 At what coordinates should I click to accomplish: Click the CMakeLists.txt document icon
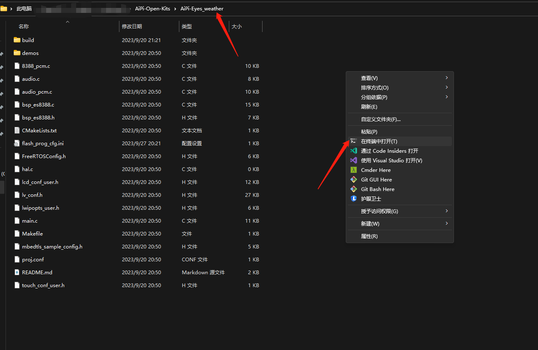17,130
